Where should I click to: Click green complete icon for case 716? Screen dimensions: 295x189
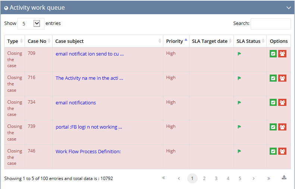point(273,78)
